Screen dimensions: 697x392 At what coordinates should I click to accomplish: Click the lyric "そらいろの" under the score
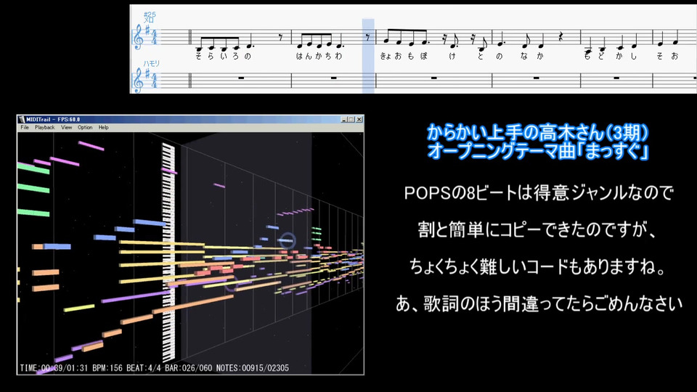point(223,56)
